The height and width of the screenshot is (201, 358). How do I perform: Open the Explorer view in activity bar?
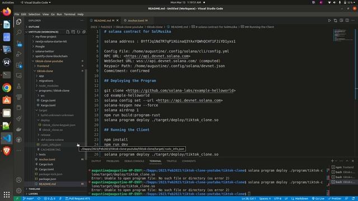click(x=18, y=22)
